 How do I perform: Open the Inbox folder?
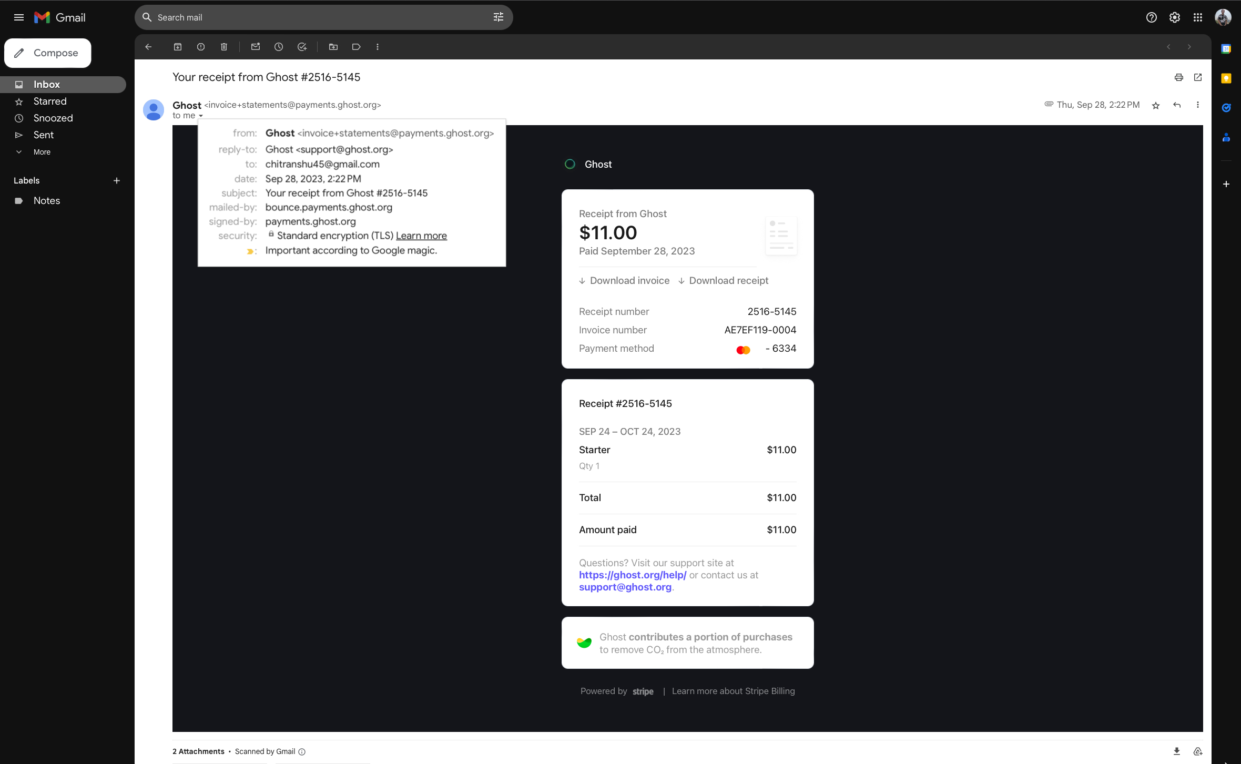click(x=63, y=84)
